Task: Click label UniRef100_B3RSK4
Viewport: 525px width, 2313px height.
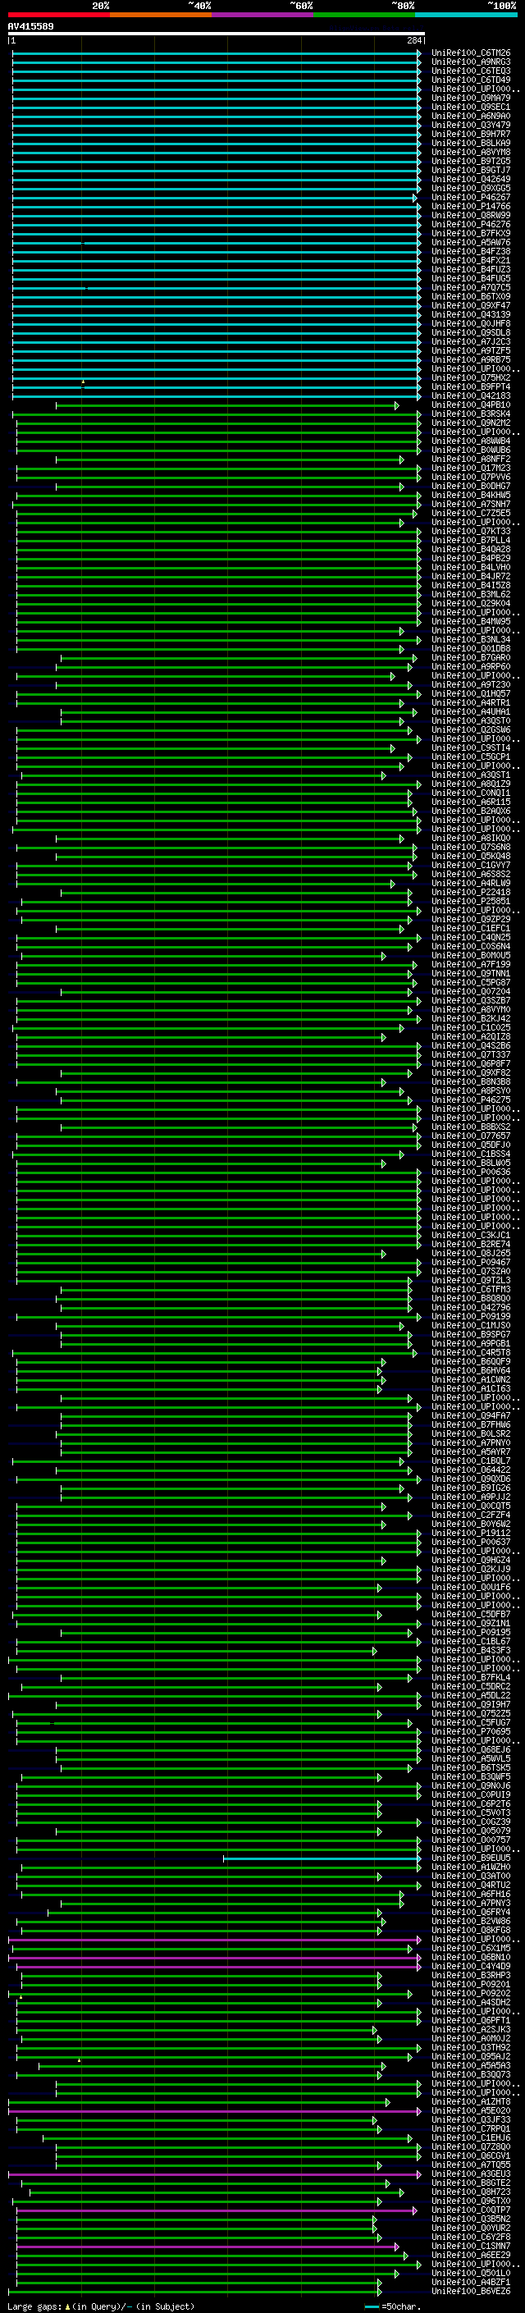Action: (471, 414)
